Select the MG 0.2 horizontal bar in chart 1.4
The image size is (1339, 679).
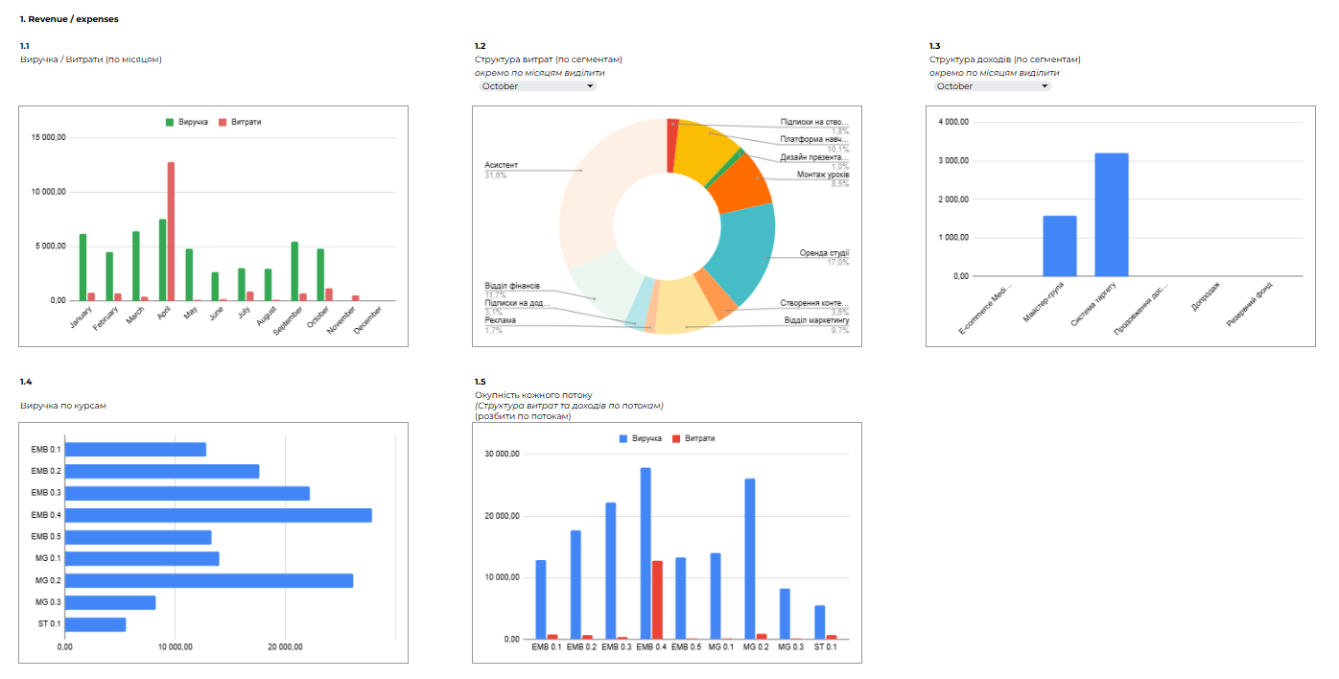[x=209, y=580]
